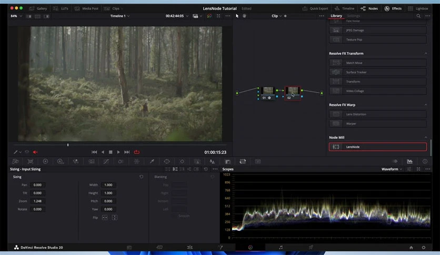
Task: Open the Curves palette
Action: click(106, 161)
